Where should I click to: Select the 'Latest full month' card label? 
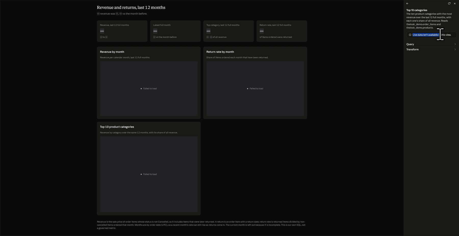162,25
